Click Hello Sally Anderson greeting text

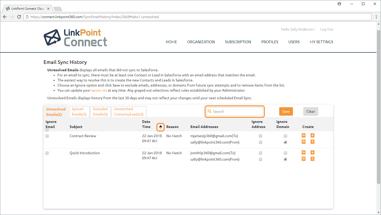click(x=298, y=29)
